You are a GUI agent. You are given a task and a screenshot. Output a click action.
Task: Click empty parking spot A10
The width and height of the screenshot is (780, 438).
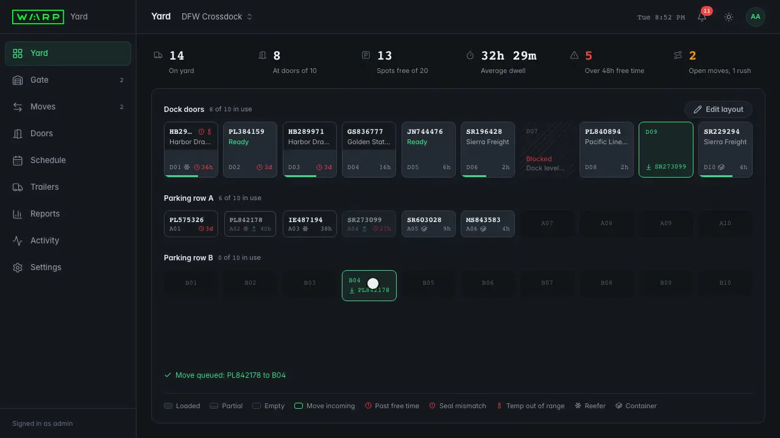pyautogui.click(x=725, y=224)
